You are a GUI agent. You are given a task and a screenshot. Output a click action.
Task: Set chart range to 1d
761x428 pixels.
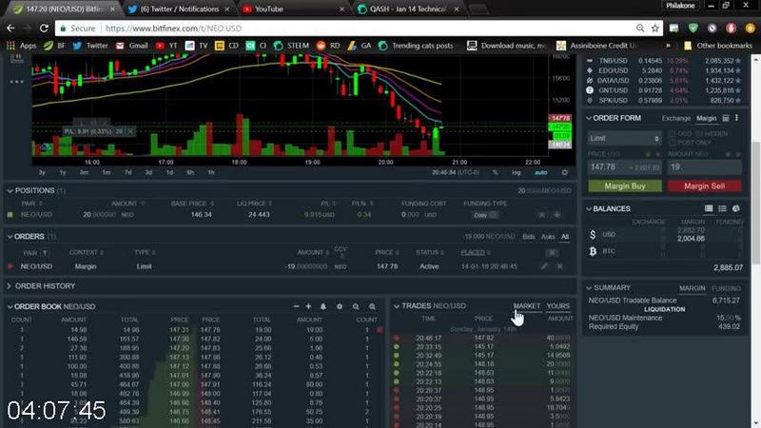point(169,173)
